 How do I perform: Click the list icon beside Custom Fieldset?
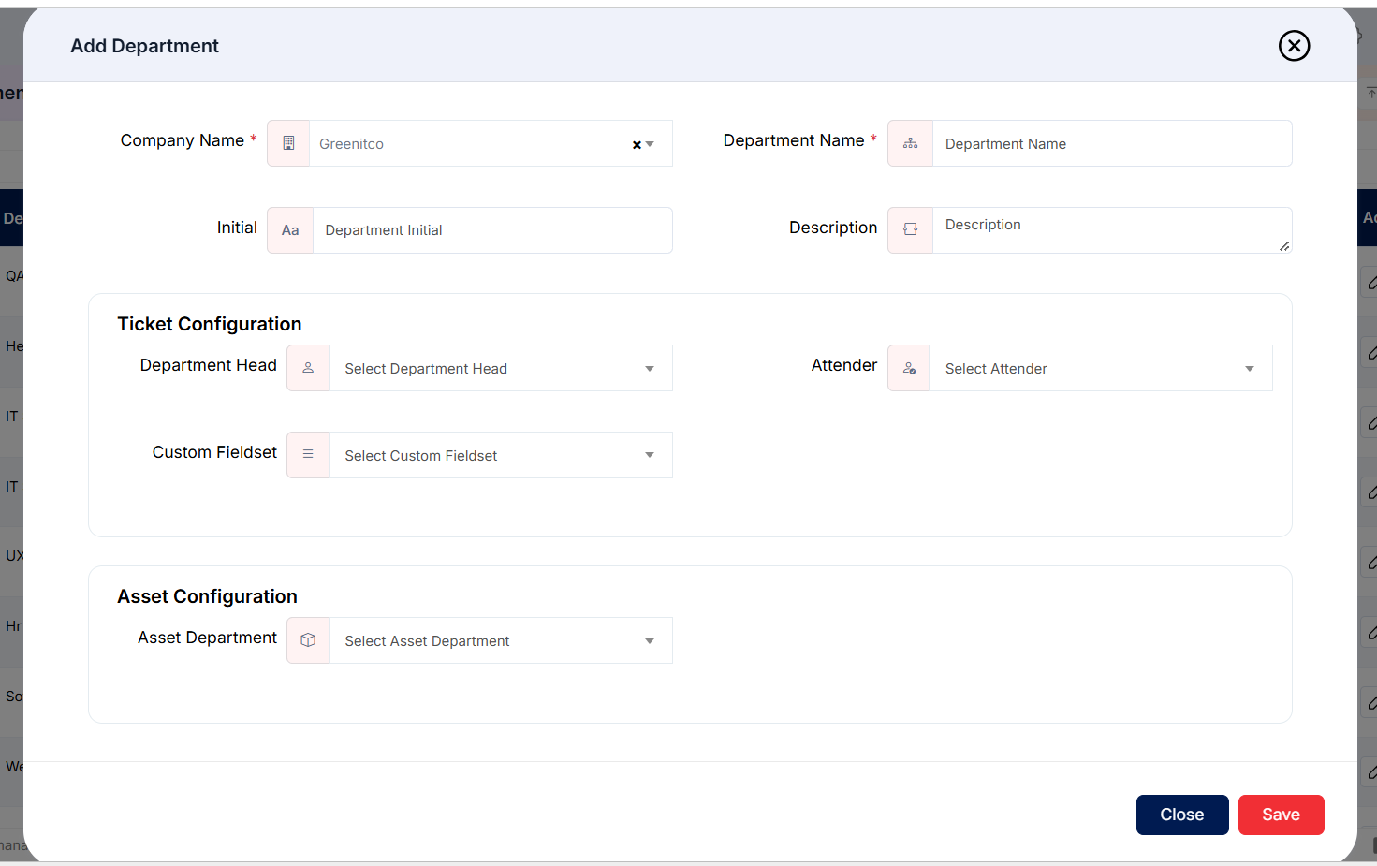(x=308, y=455)
